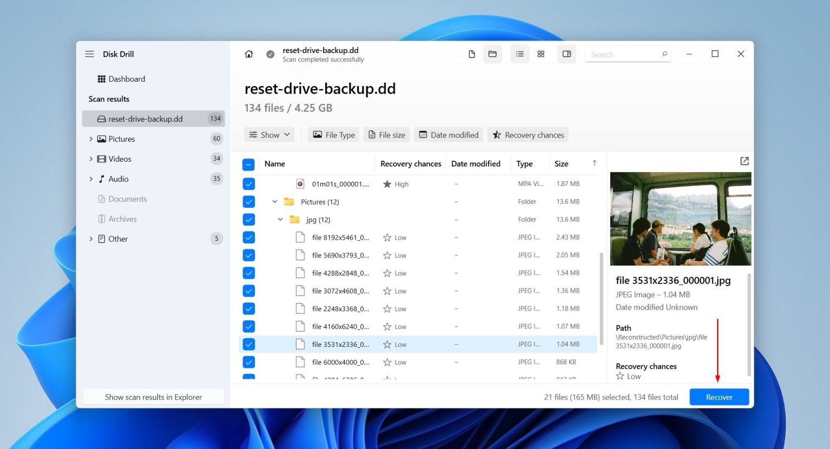Open the Show filter dropdown
The image size is (830, 449).
pos(269,135)
